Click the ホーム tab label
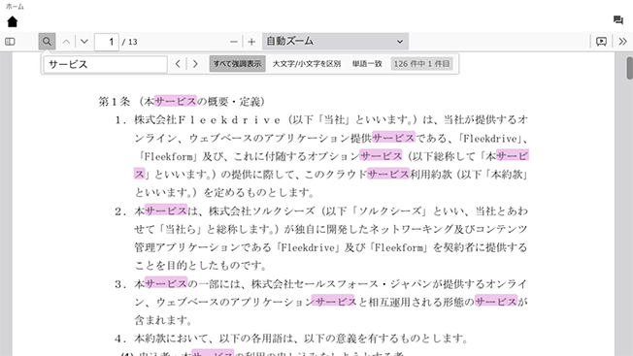 point(15,7)
